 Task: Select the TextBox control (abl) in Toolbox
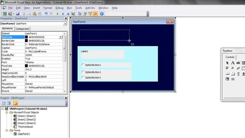tap(238, 63)
